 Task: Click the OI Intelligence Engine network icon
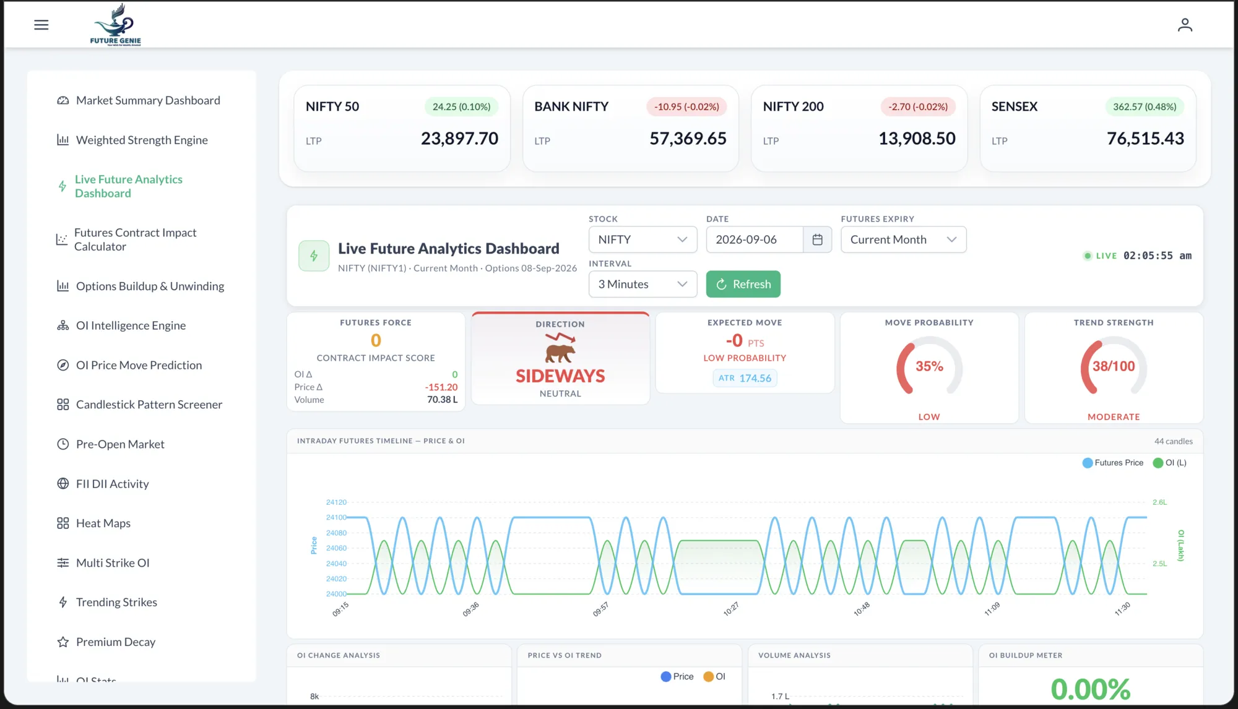pos(63,325)
